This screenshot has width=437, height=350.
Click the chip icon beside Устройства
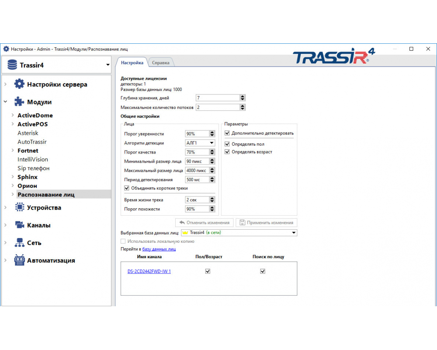pos(20,207)
